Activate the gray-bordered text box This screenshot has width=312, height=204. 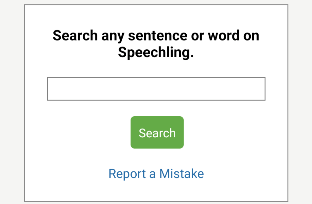click(x=156, y=89)
